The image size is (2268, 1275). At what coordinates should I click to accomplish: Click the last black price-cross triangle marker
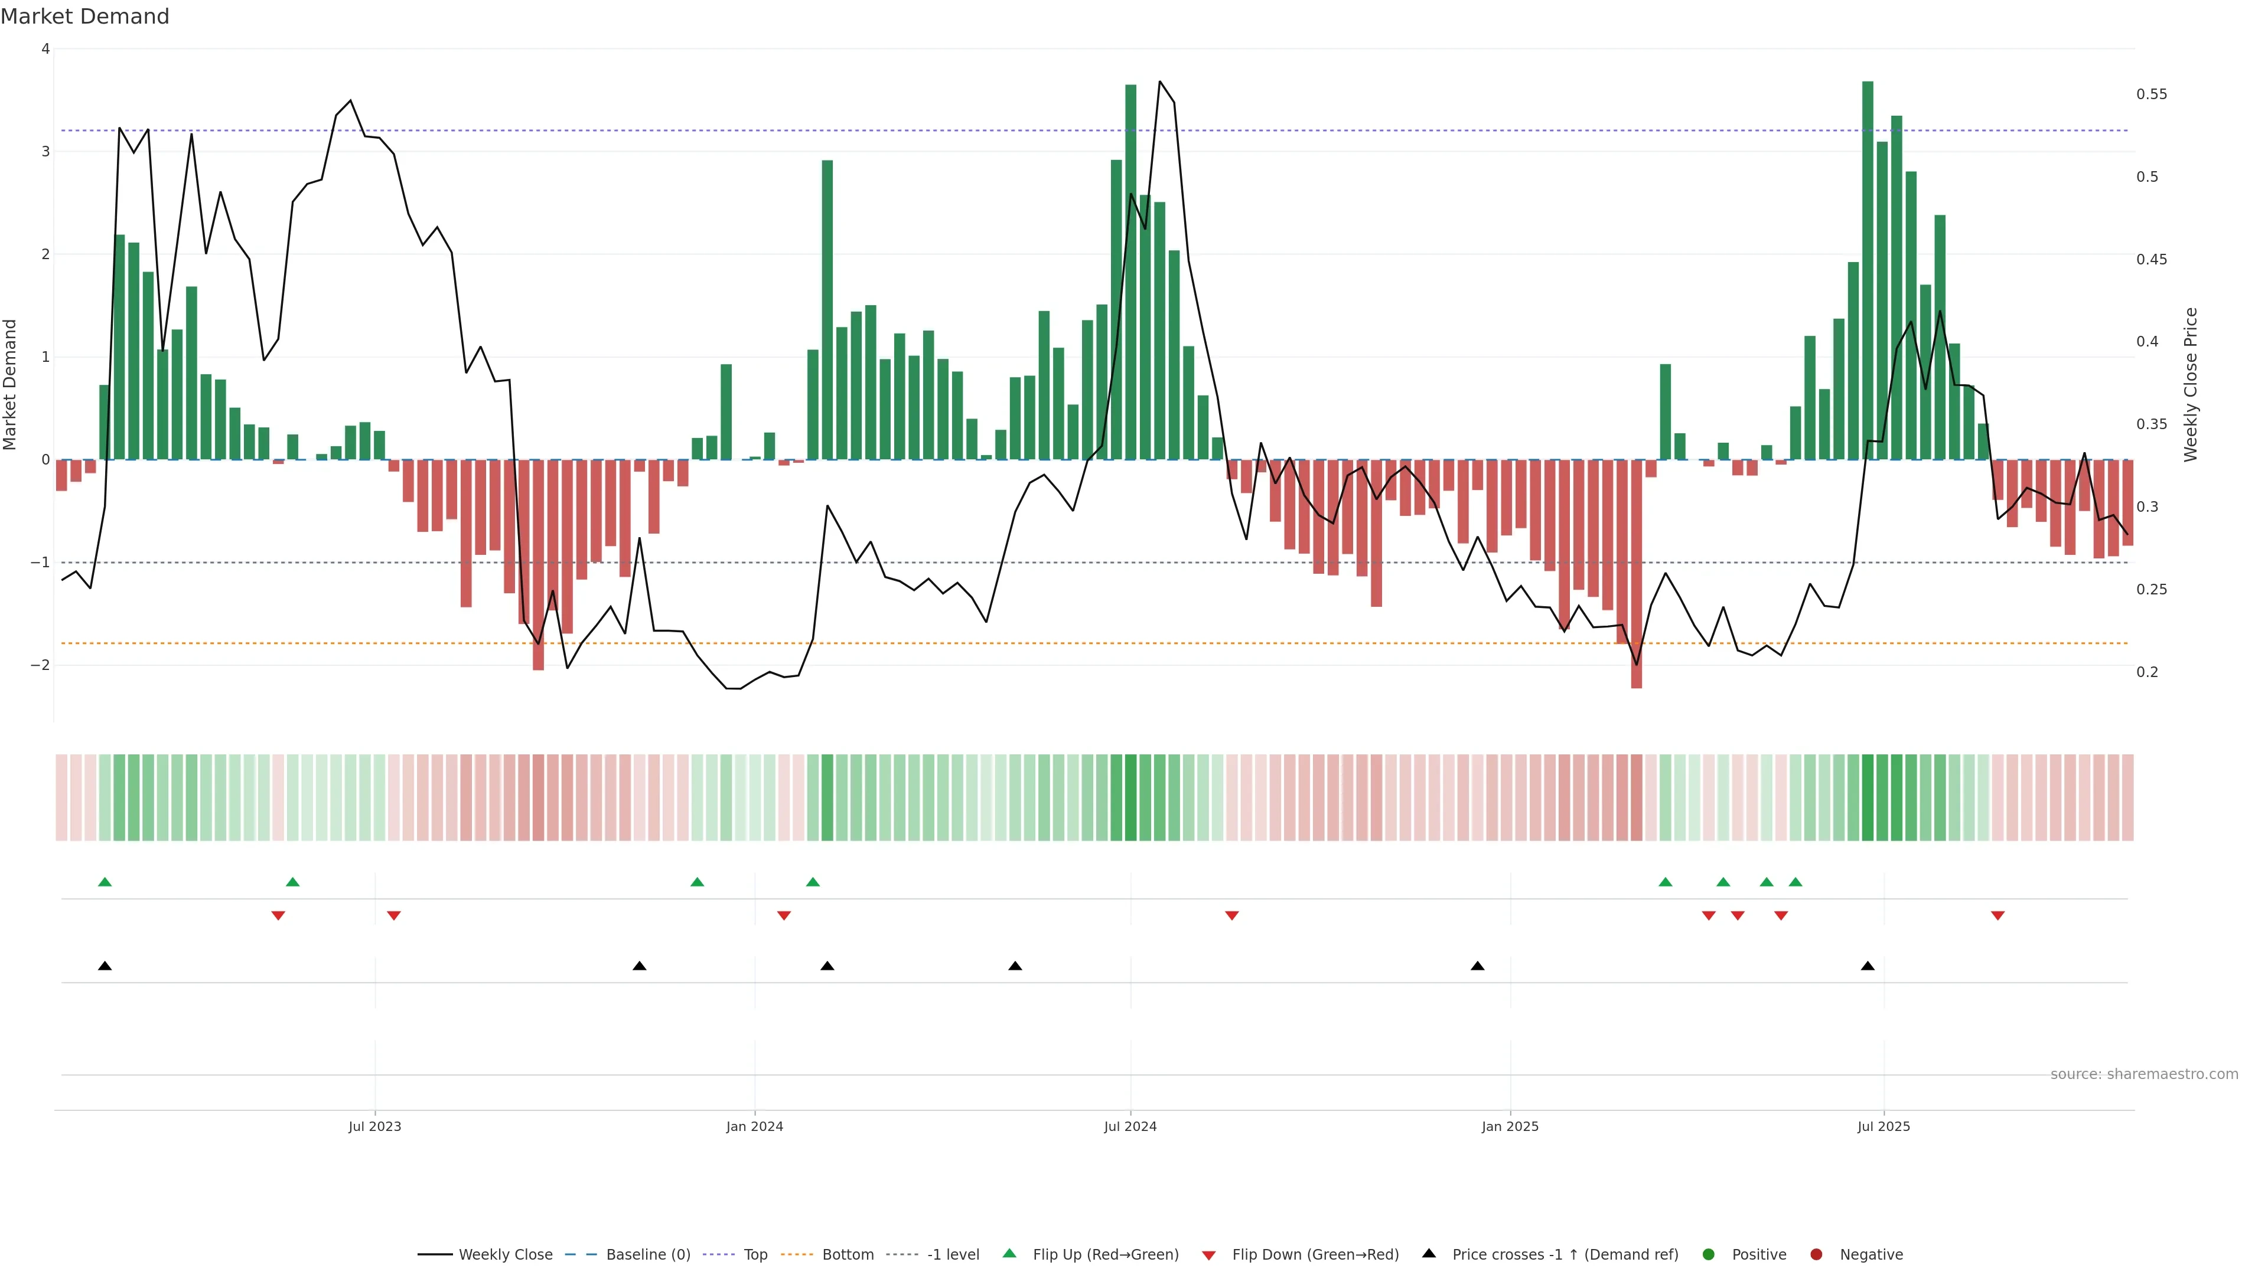coord(1868,966)
